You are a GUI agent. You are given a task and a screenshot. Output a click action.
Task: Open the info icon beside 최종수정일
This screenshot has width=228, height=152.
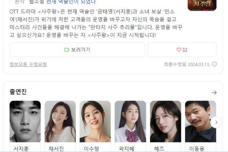(214, 64)
